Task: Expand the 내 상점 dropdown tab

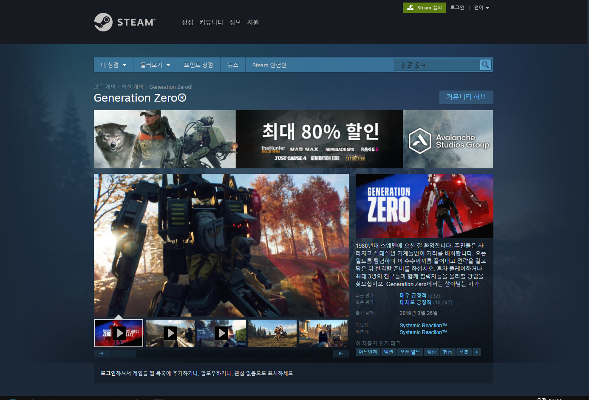Action: click(113, 65)
